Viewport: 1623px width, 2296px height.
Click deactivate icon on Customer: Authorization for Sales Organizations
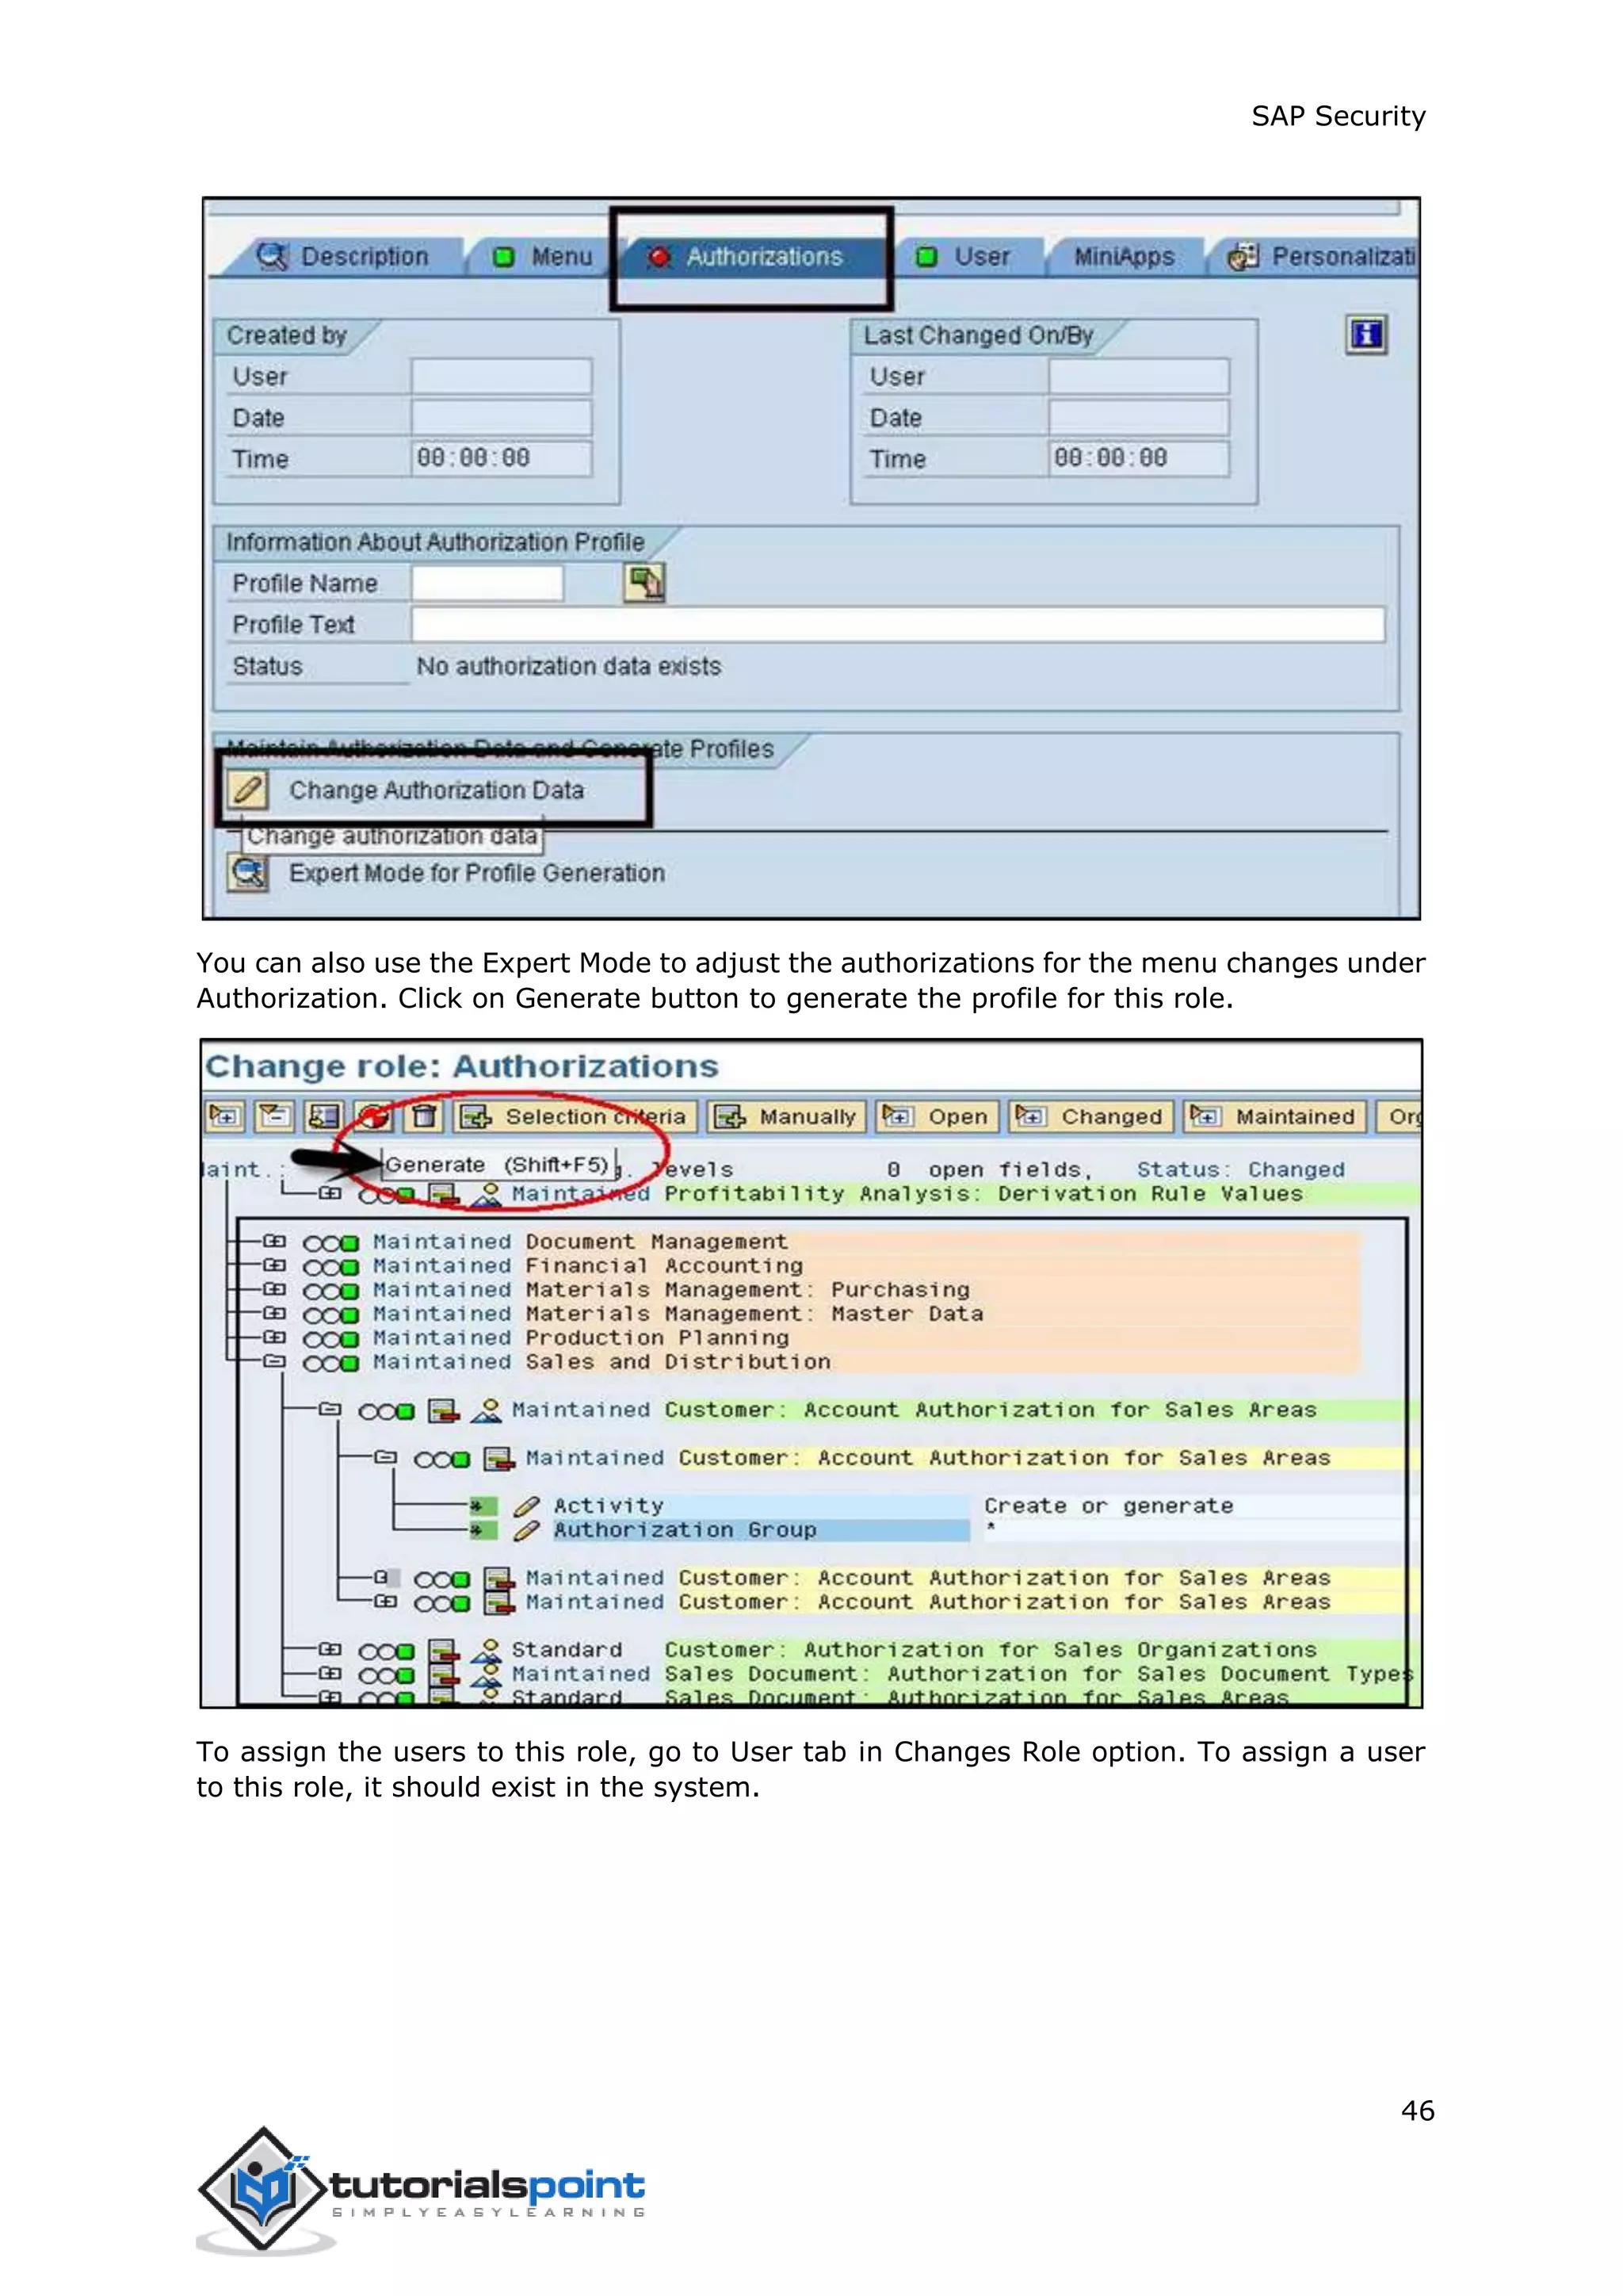pyautogui.click(x=444, y=1650)
